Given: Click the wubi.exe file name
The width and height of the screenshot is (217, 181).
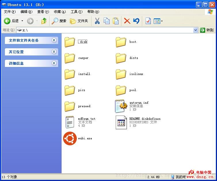Looking at the screenshot, I should tap(85, 138).
